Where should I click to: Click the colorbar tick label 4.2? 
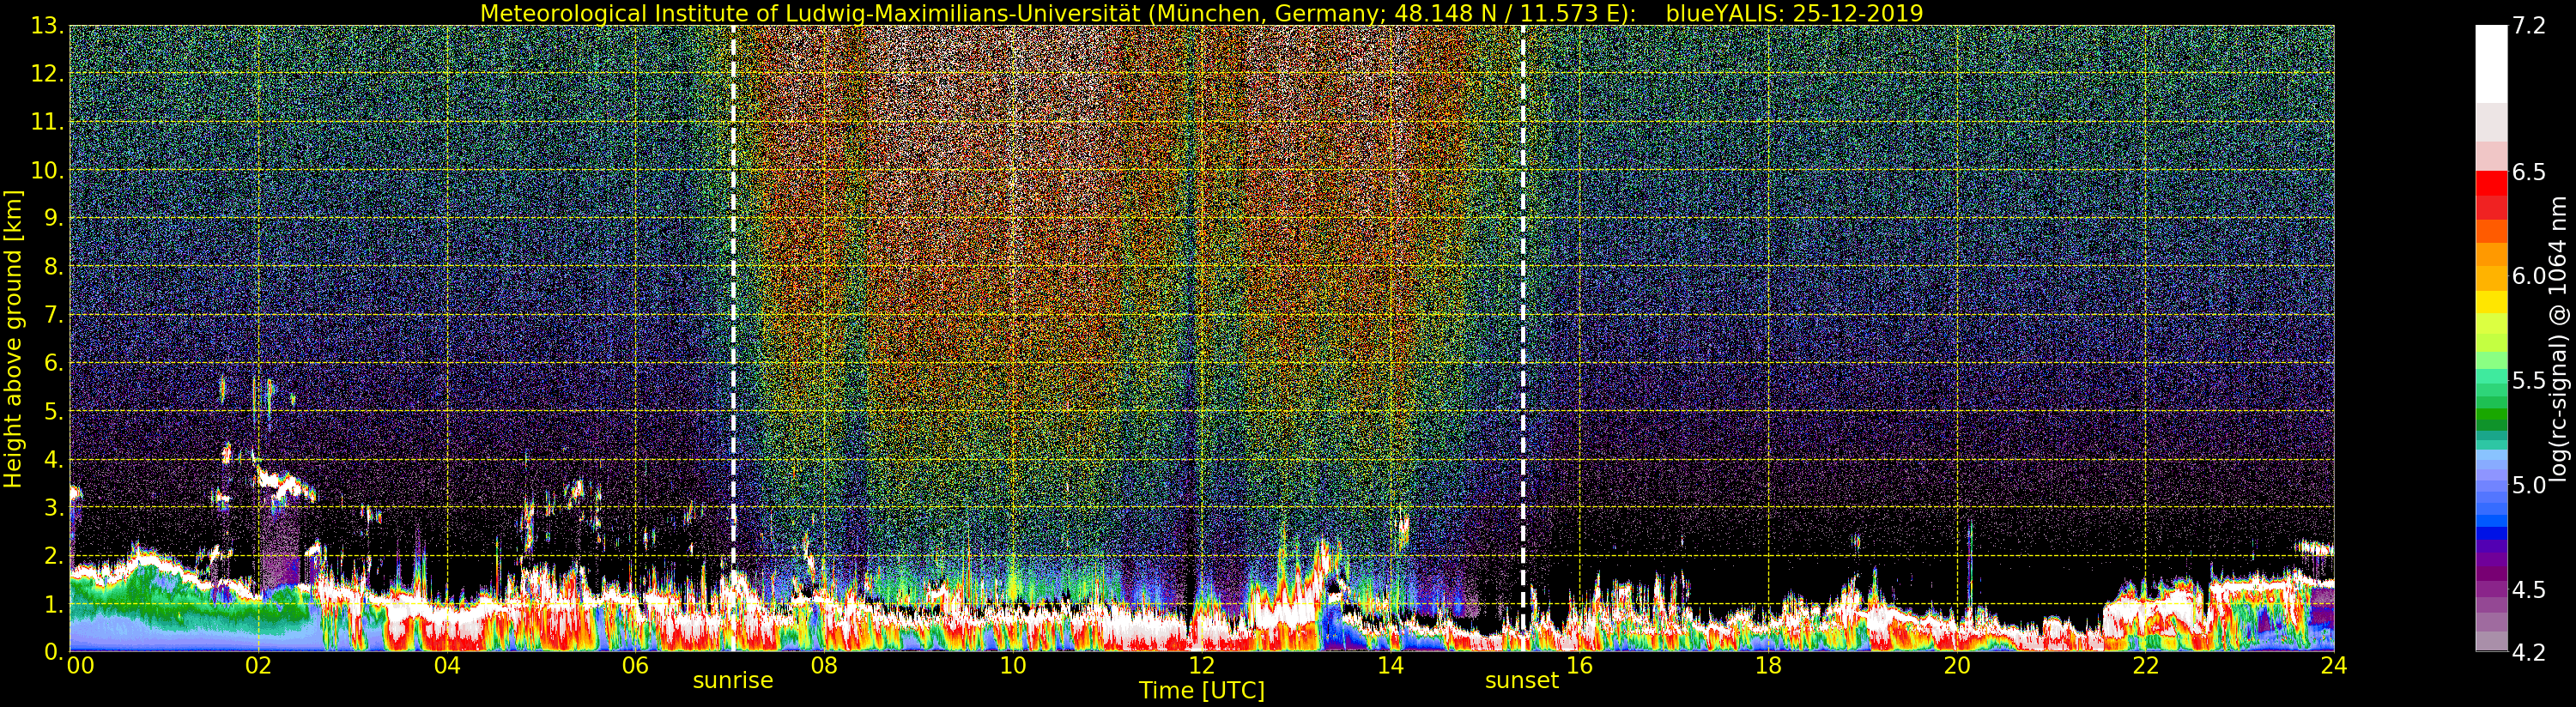coord(2529,652)
